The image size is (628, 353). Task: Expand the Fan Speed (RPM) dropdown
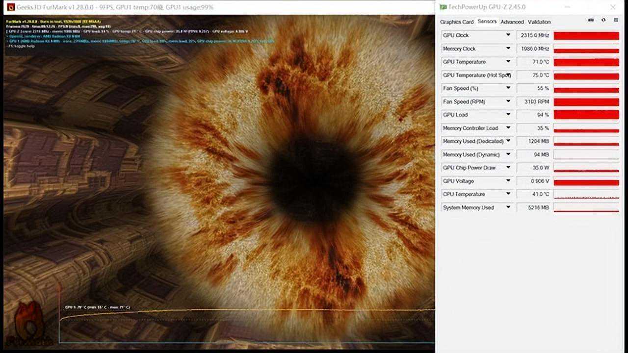(x=508, y=101)
